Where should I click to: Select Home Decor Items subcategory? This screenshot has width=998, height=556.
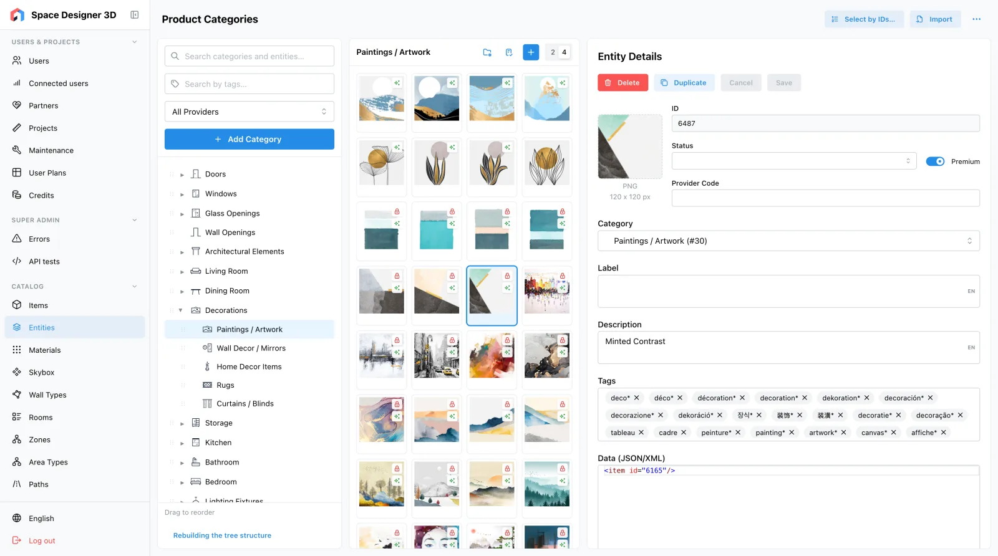[249, 367]
